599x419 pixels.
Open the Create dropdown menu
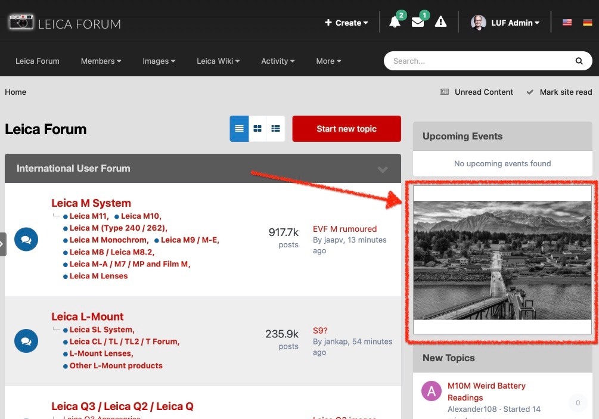coord(346,23)
